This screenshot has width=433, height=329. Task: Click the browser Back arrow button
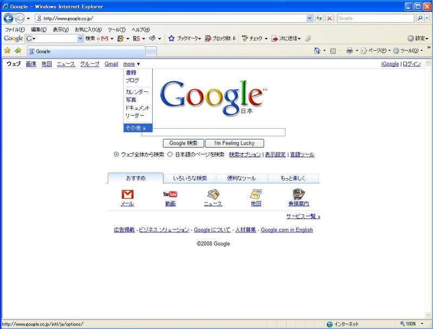[9, 18]
